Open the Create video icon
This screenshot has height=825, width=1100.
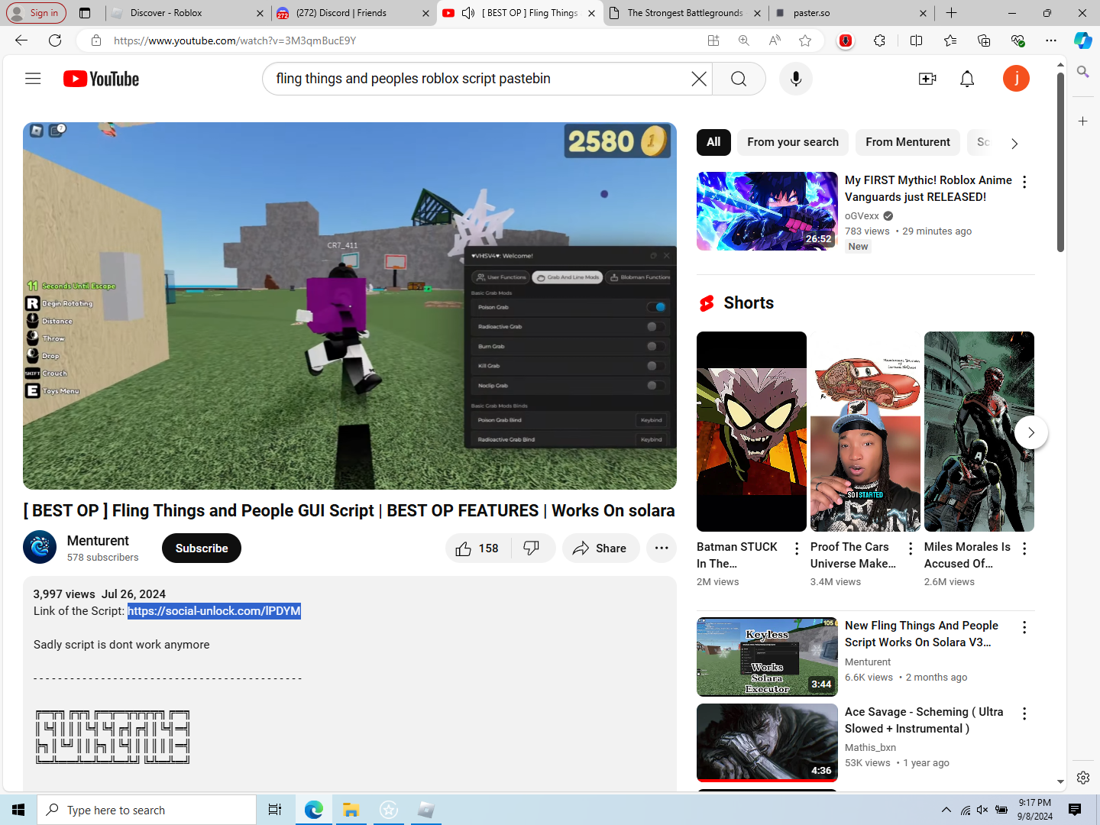(927, 79)
